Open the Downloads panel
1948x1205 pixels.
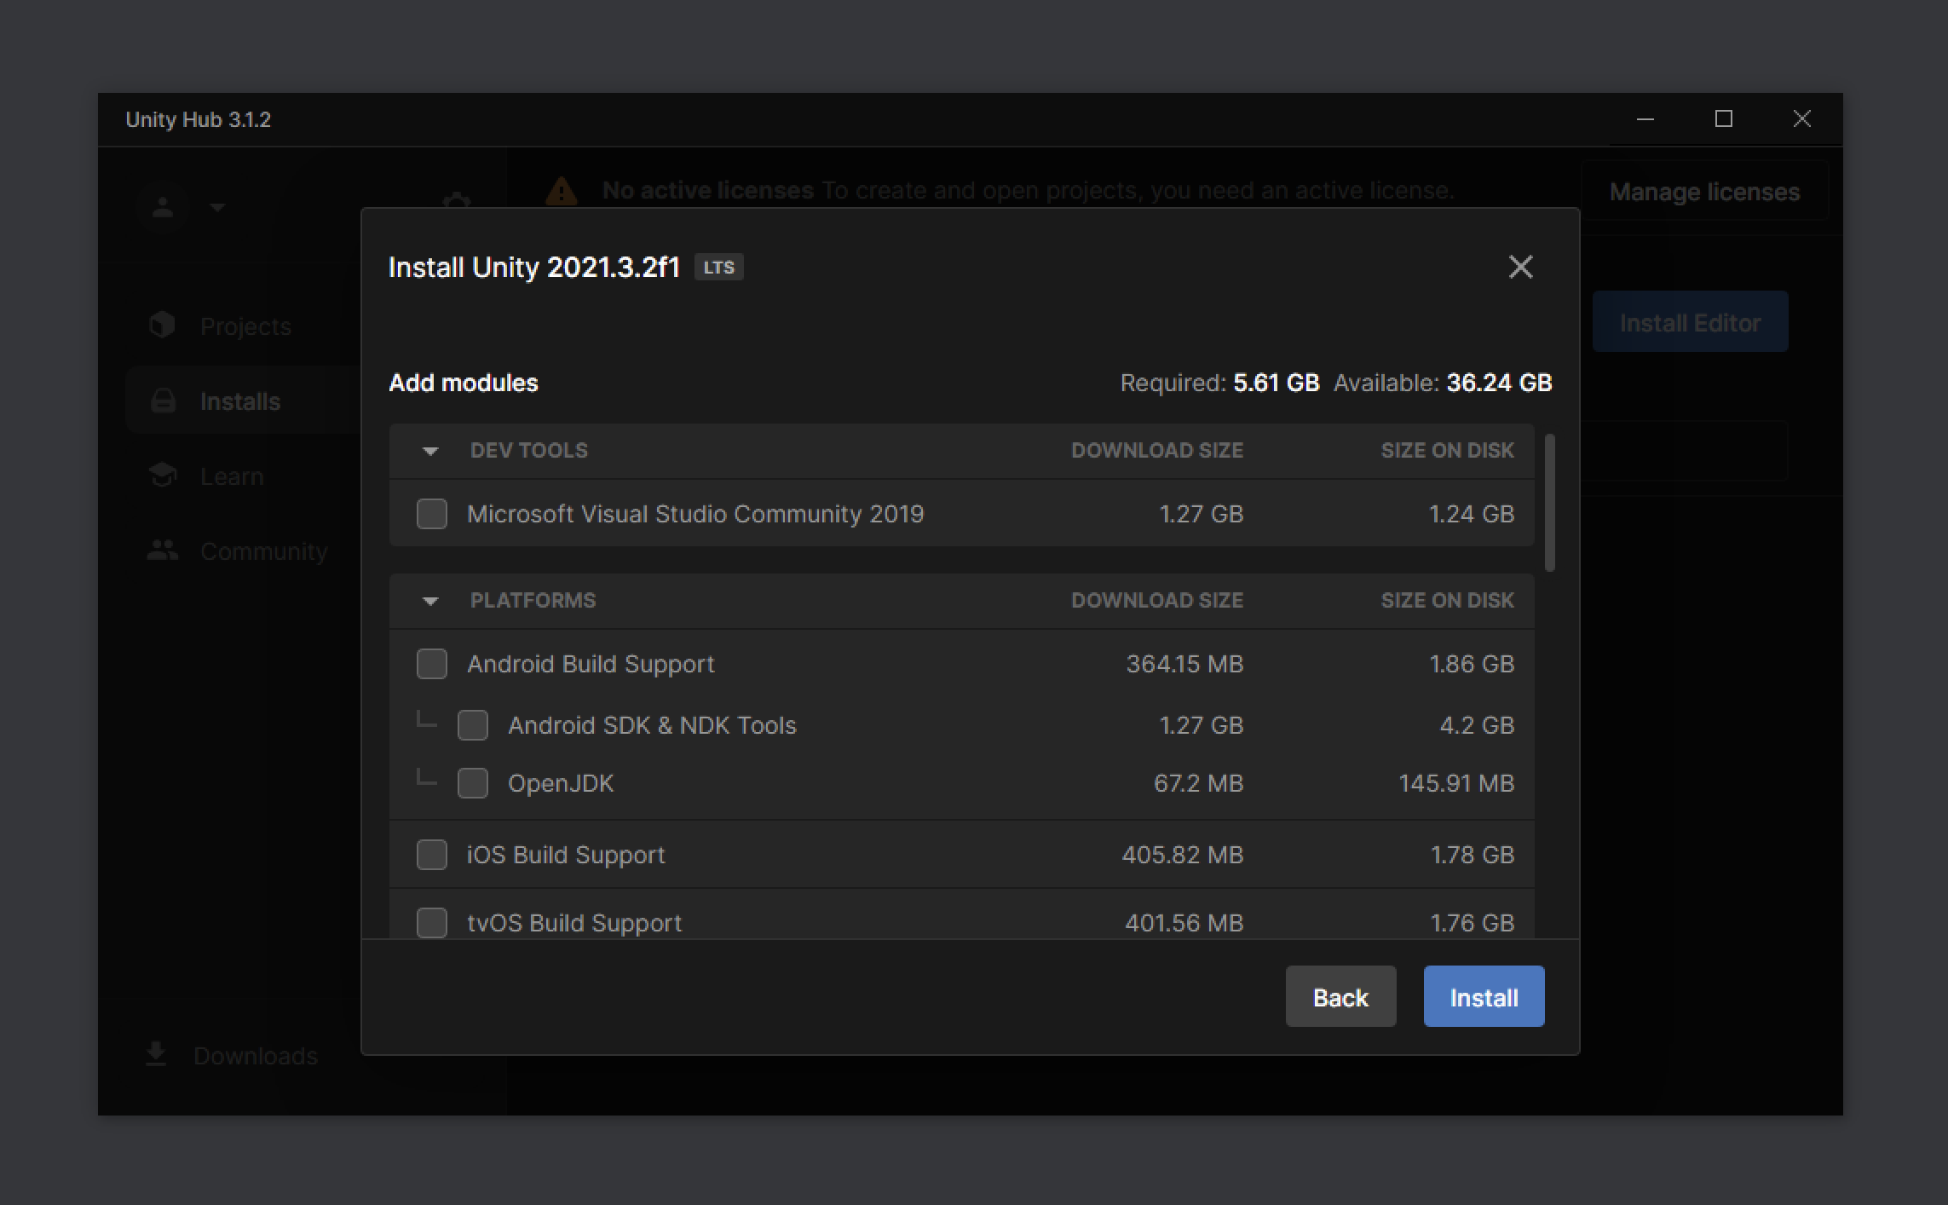coord(256,1056)
